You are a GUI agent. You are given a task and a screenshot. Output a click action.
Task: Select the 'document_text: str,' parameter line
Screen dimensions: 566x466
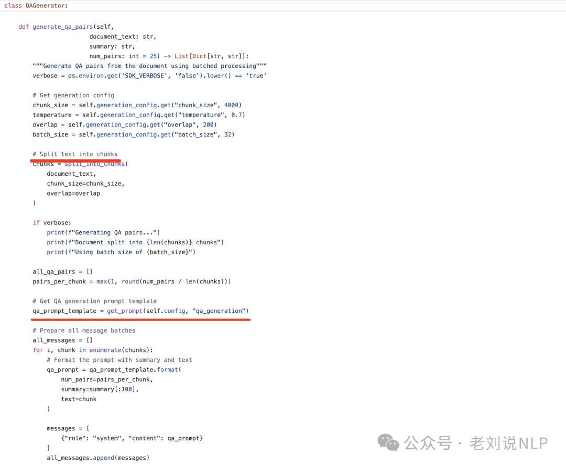[x=123, y=37]
